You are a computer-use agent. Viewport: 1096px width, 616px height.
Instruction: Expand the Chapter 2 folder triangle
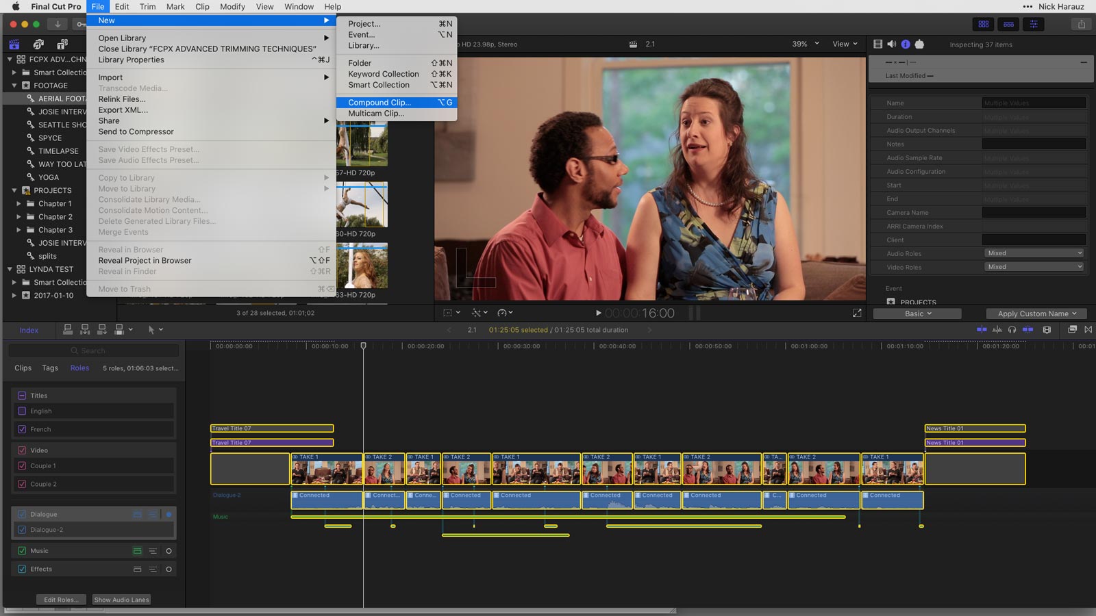(x=18, y=217)
